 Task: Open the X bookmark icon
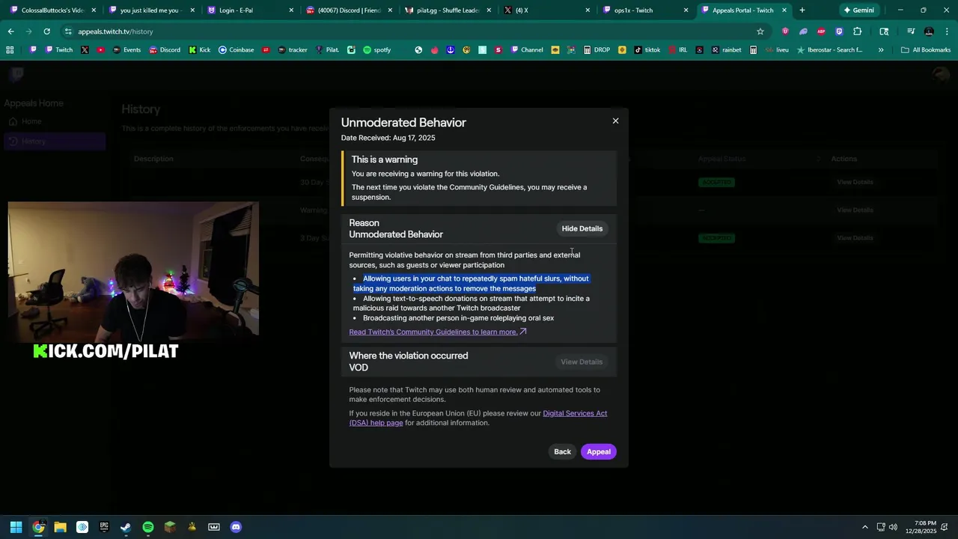(85, 50)
